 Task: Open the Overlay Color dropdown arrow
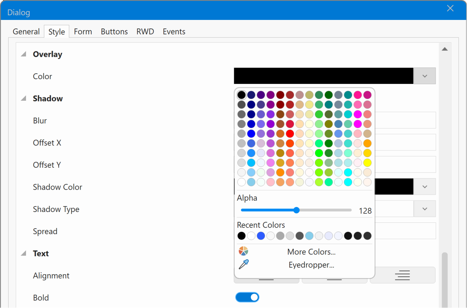424,76
